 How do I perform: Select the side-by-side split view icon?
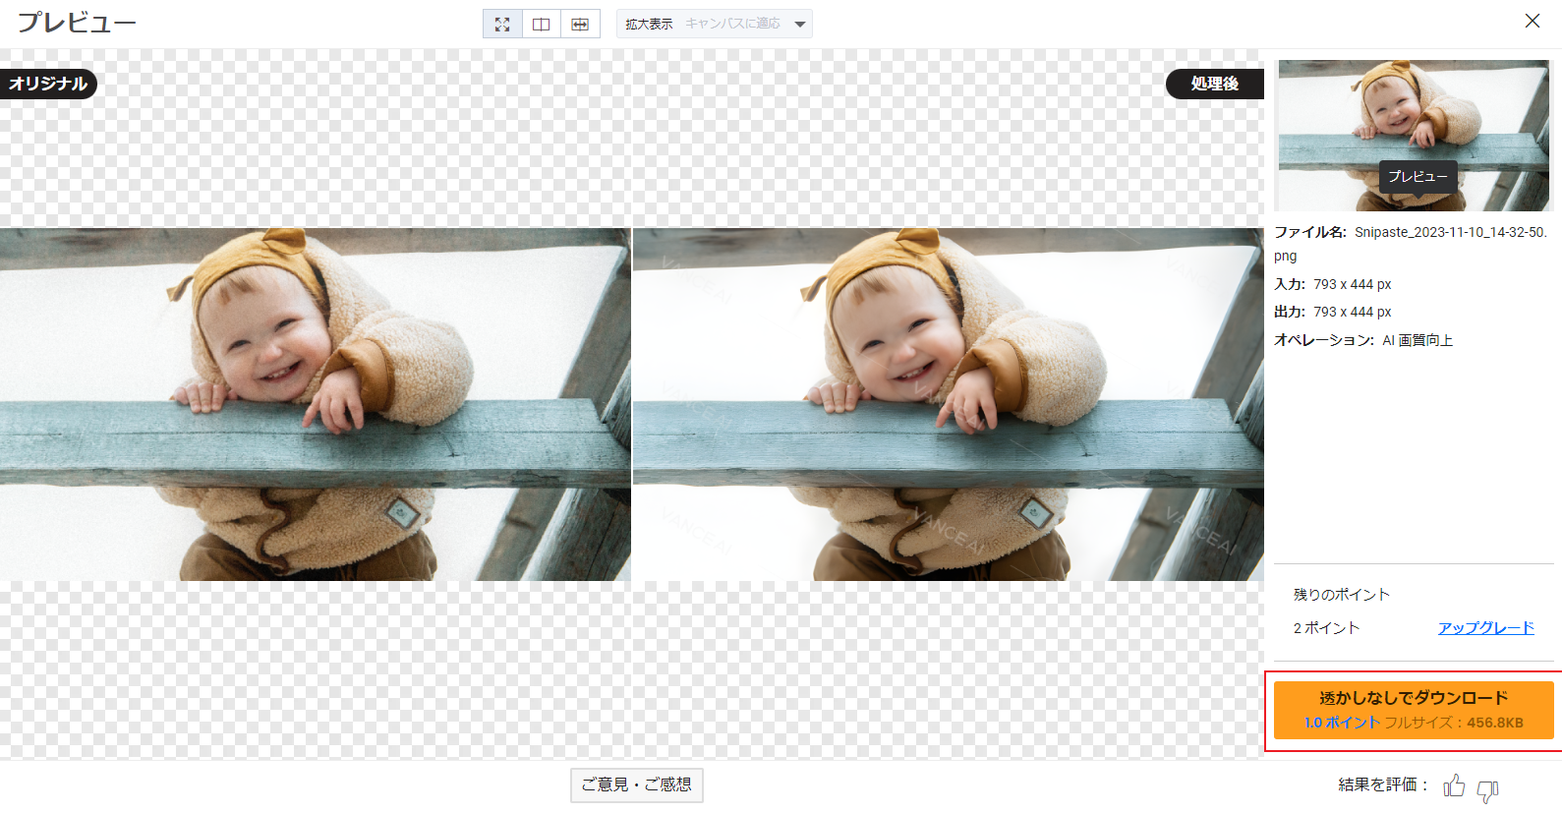pyautogui.click(x=541, y=25)
